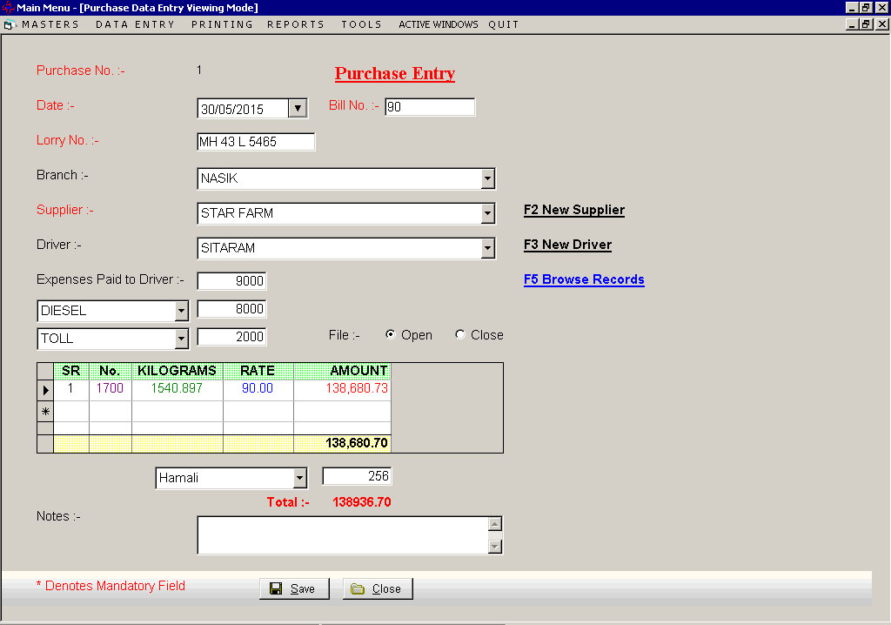This screenshot has height=625, width=891.
Task: Click the application icon in the title bar
Action: pos(7,7)
